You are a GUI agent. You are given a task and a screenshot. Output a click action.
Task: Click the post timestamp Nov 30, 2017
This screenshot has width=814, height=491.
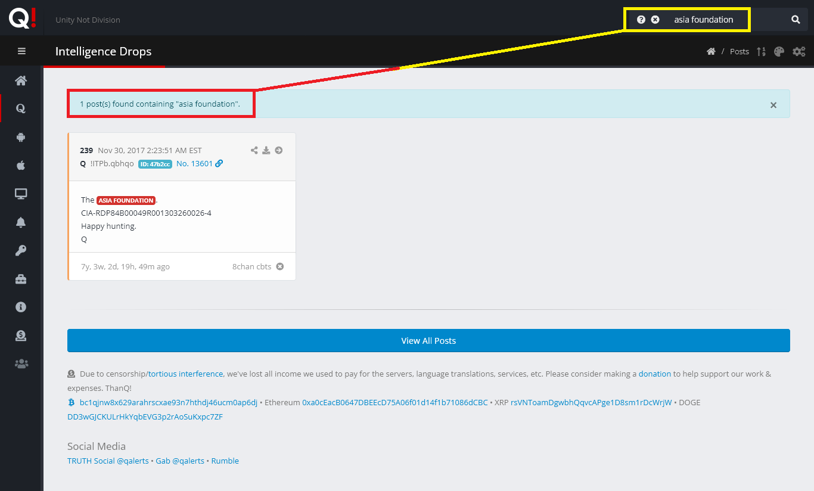tap(150, 150)
